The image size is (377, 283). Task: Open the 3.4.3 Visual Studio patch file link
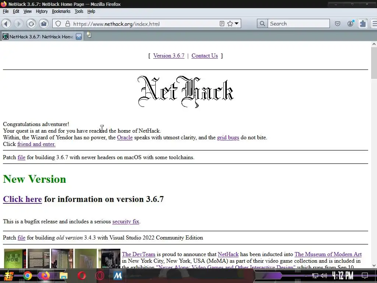[21, 238]
